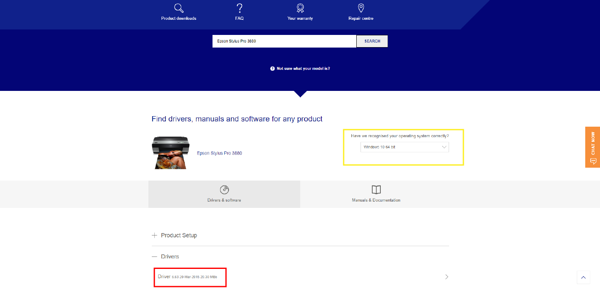Click the scroll-to-top arrow button
Screen dimensions: 600x295
[x=584, y=277]
